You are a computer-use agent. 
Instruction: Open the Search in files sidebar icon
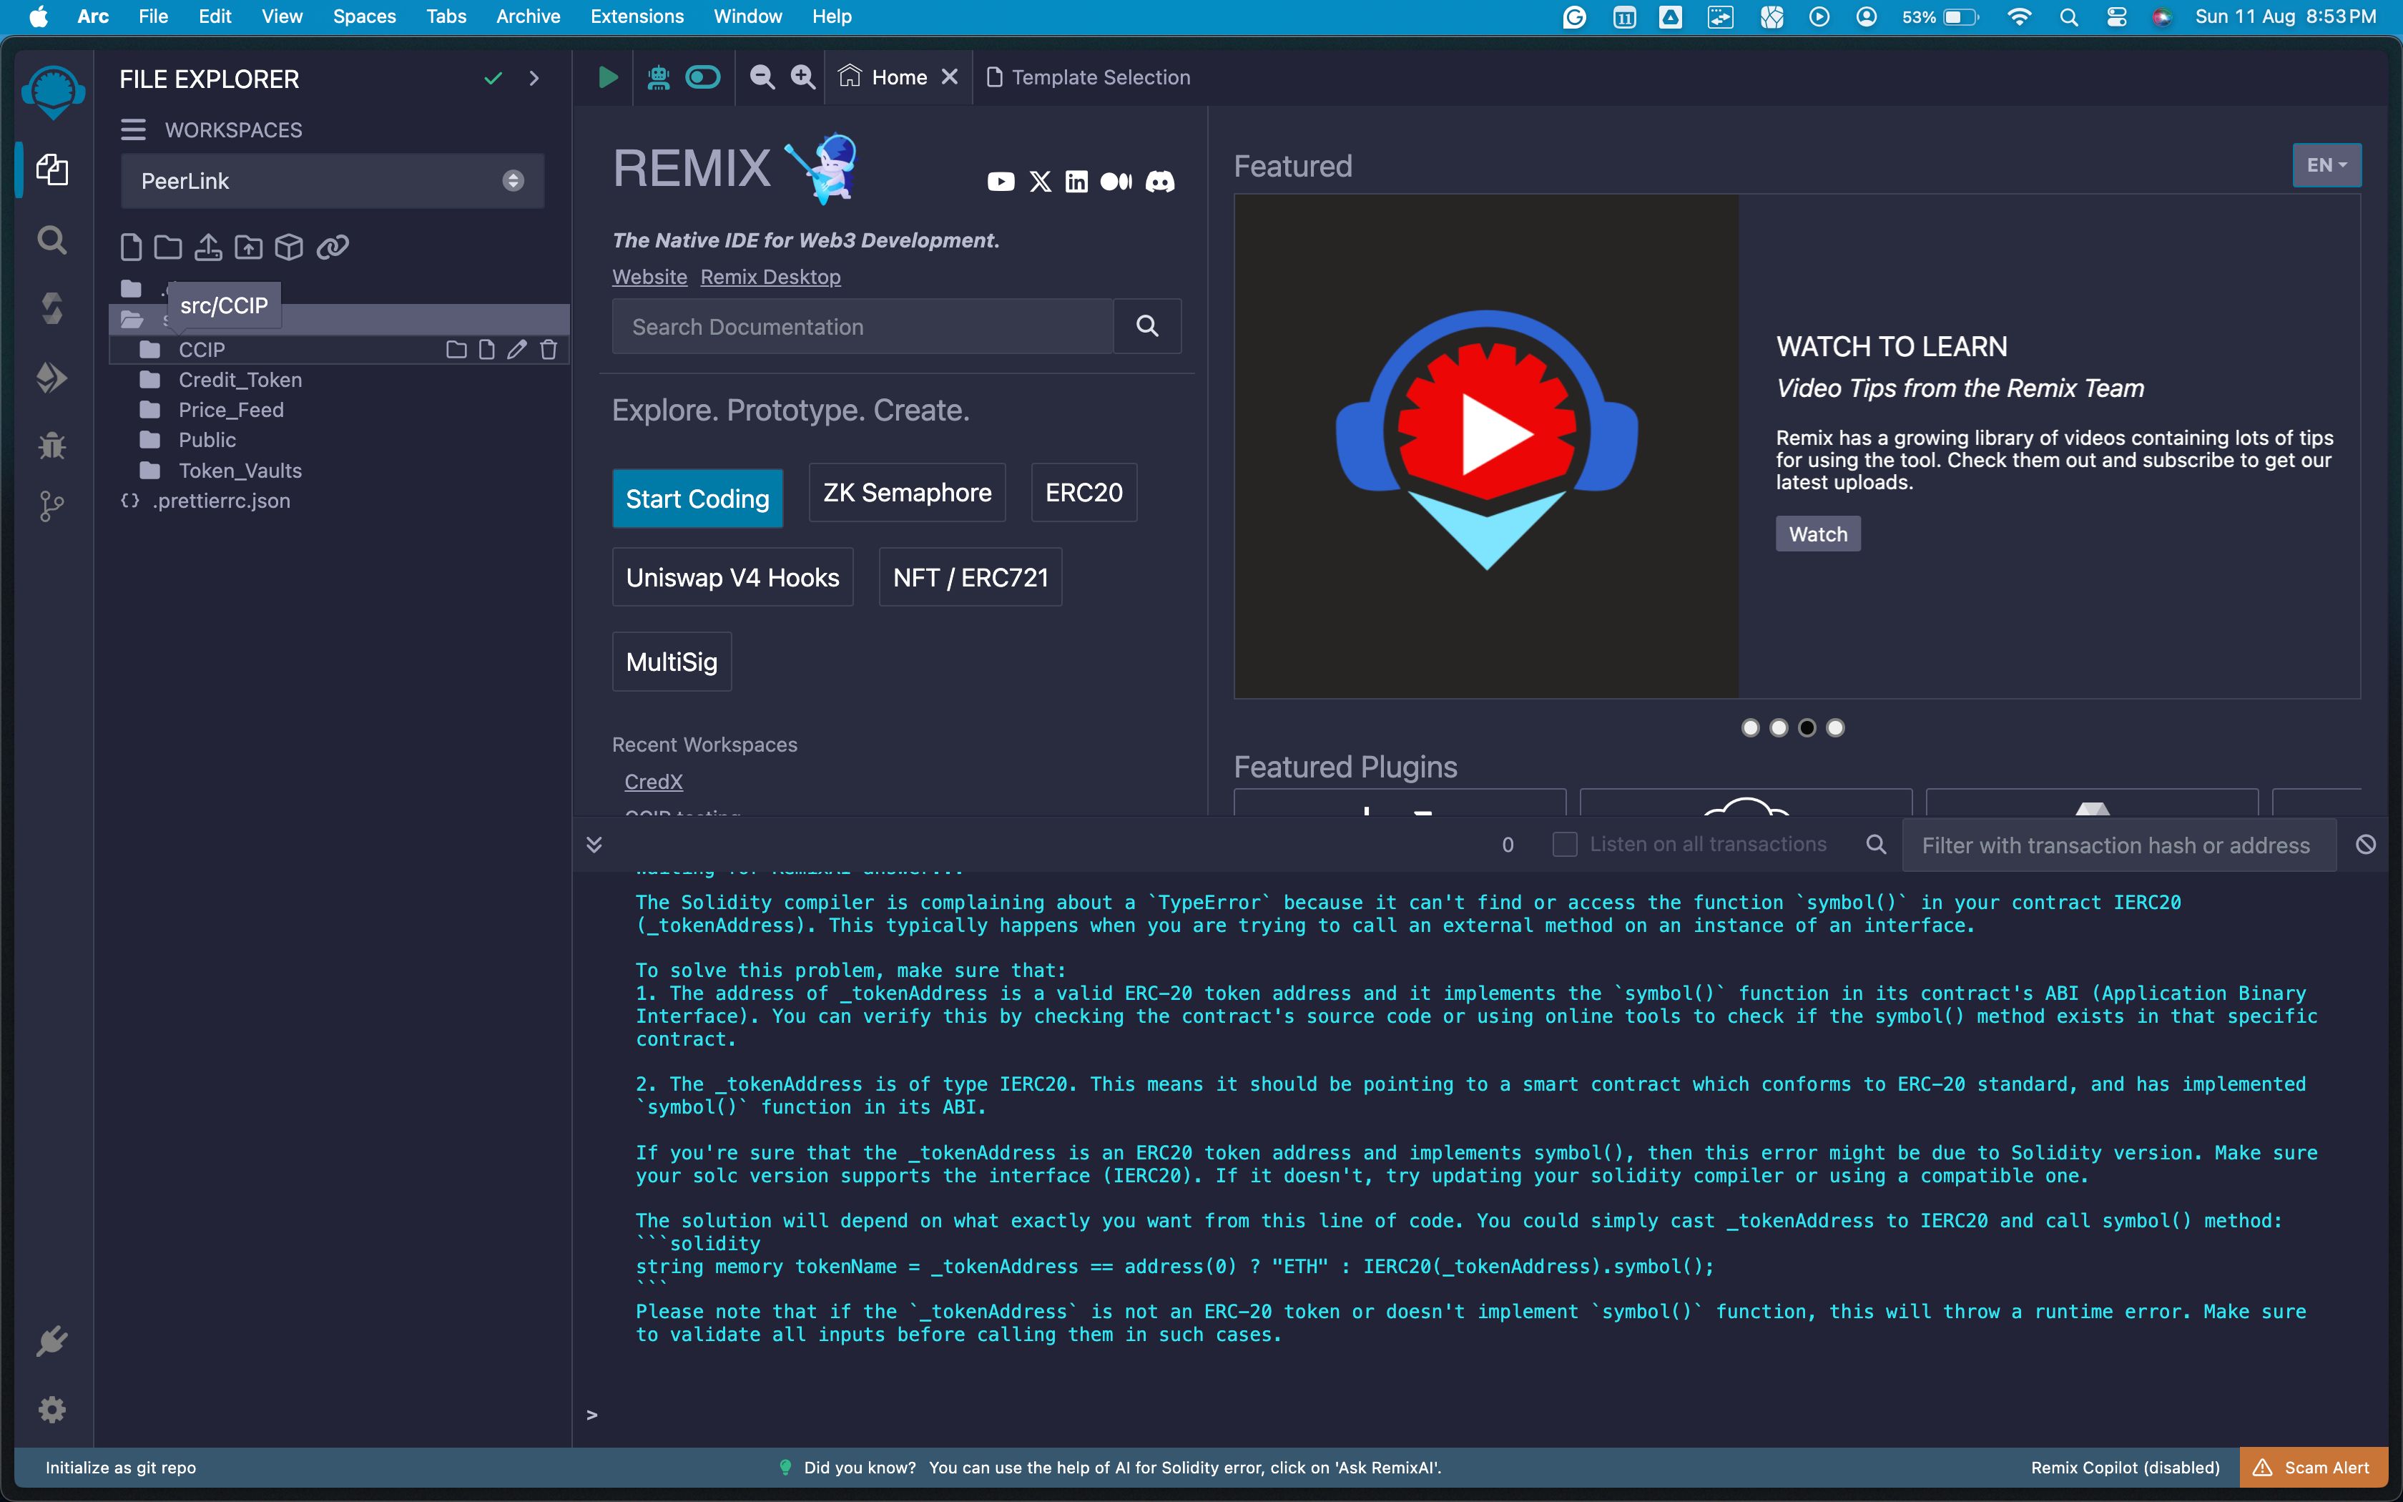(x=51, y=240)
